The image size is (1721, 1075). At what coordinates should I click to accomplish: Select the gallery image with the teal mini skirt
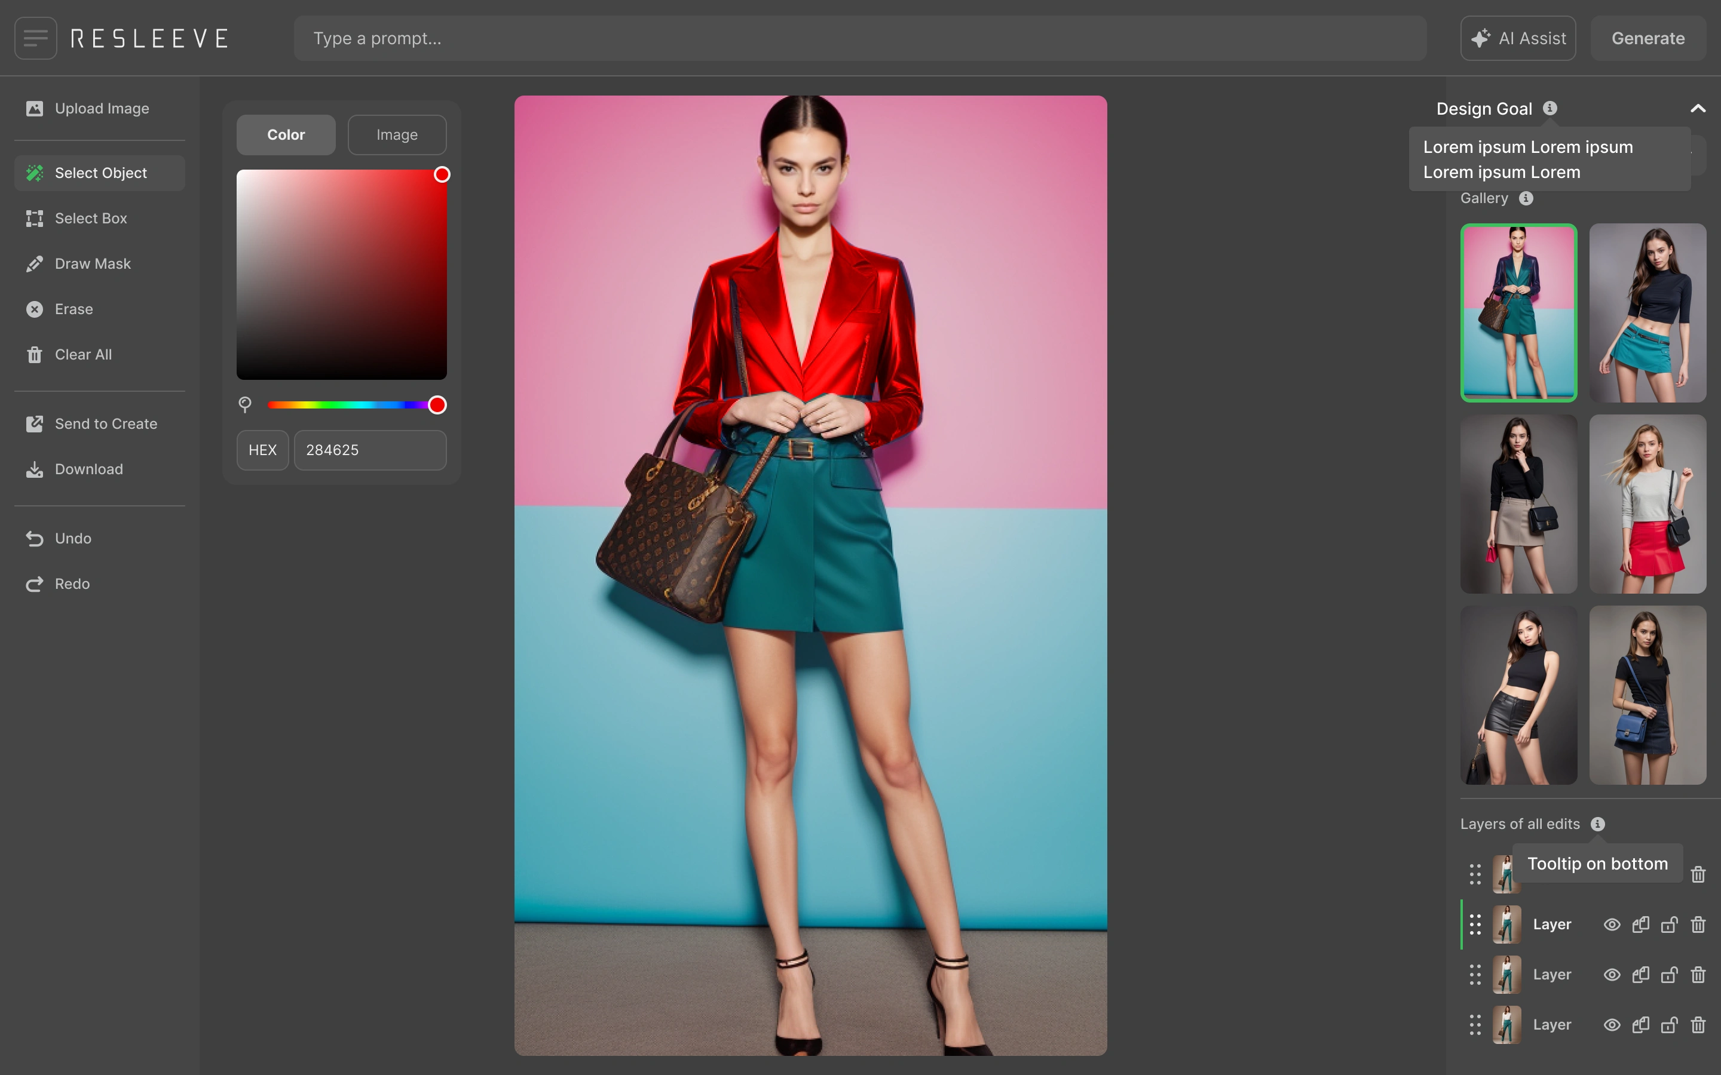point(1647,313)
